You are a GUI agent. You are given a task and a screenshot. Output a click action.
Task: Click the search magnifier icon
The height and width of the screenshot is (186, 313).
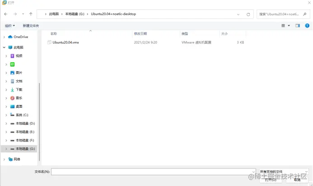[304, 14]
